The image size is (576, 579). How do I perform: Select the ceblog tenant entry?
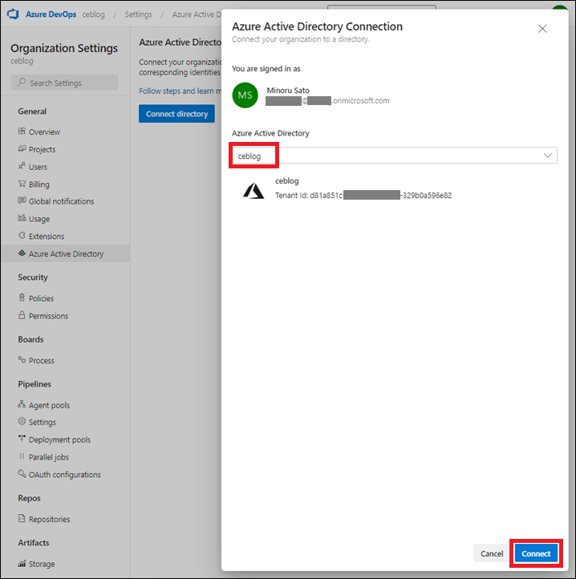(x=347, y=188)
